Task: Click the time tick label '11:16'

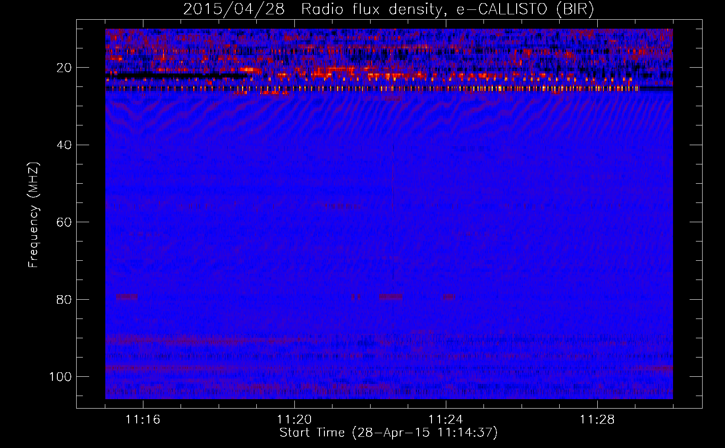Action: 143,420
